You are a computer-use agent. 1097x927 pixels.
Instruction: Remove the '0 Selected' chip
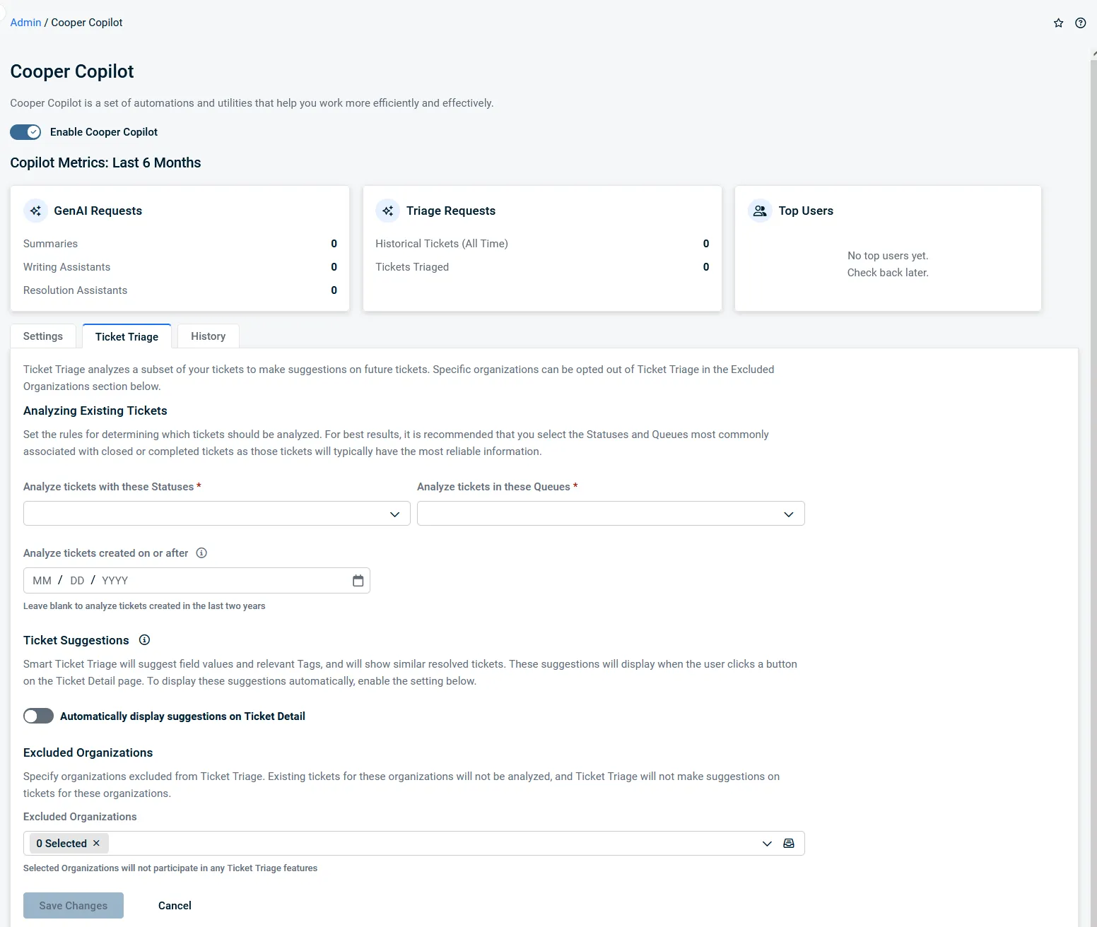(x=96, y=844)
